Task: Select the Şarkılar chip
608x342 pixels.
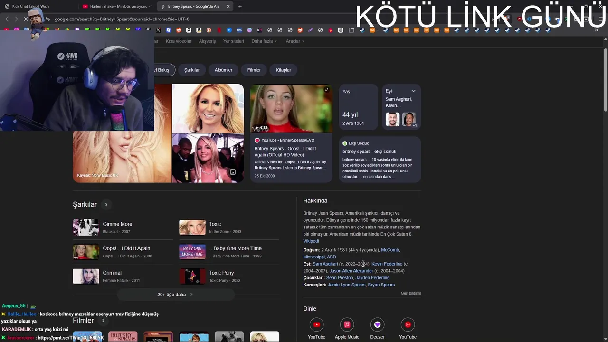Action: coord(192,70)
